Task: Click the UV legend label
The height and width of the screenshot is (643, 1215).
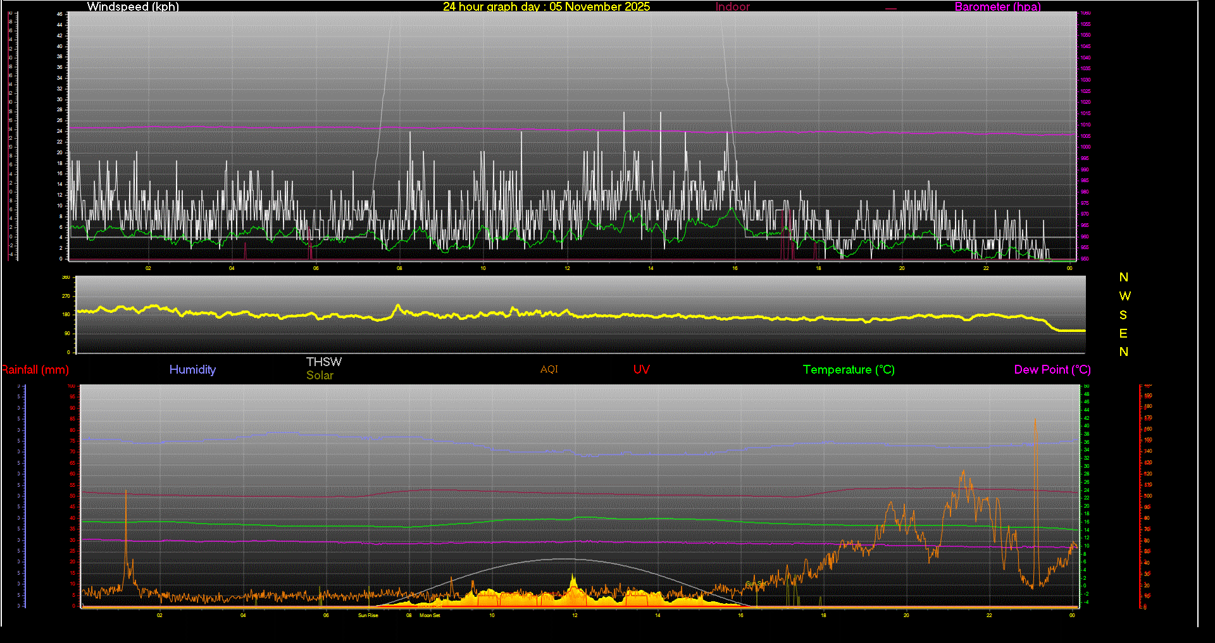Action: point(641,370)
